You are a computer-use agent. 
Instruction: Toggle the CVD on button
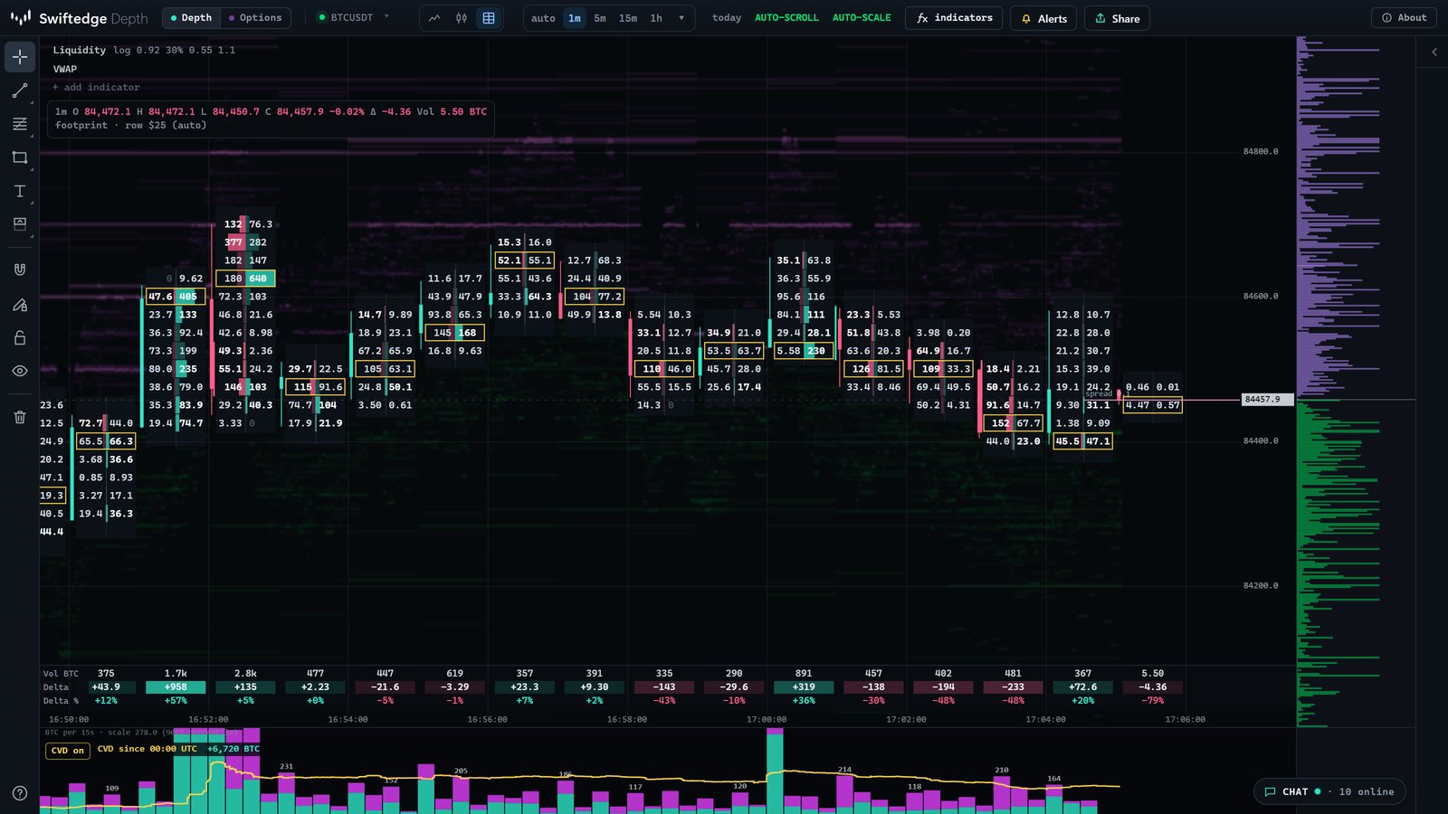[x=68, y=751]
